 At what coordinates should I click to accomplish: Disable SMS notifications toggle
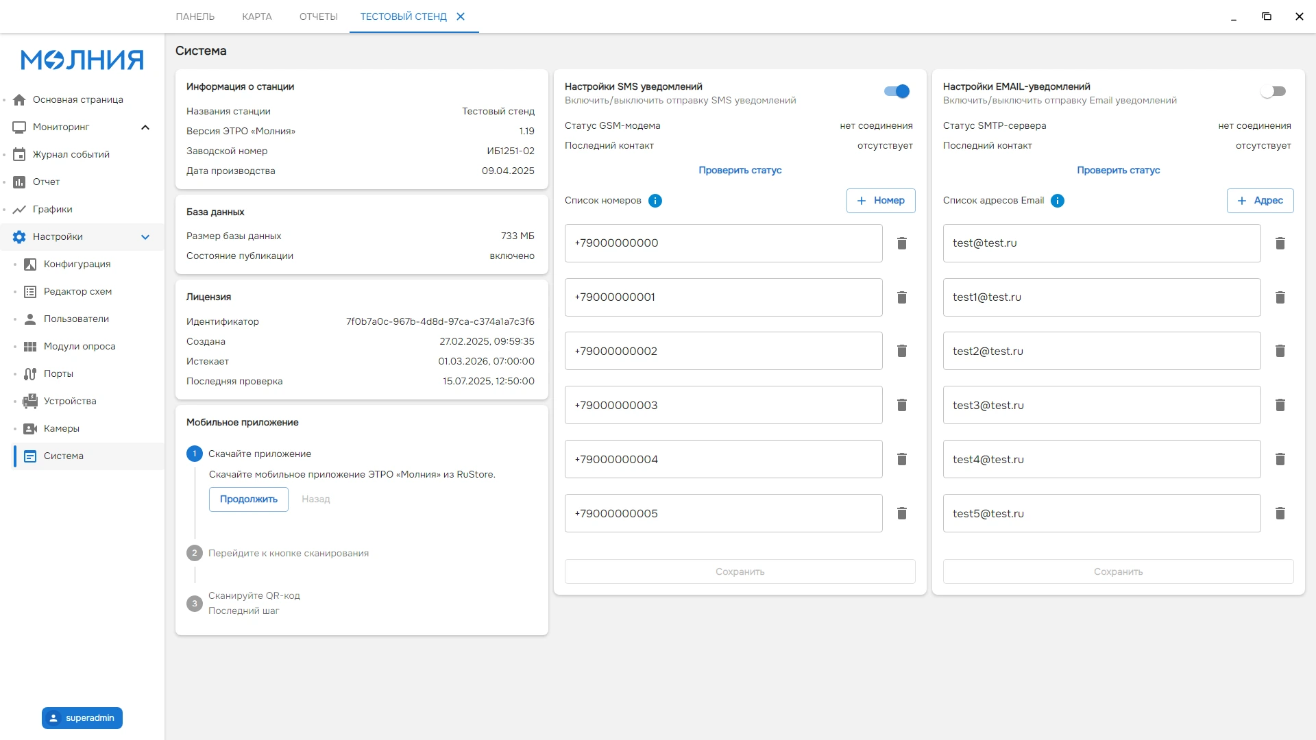pyautogui.click(x=897, y=91)
